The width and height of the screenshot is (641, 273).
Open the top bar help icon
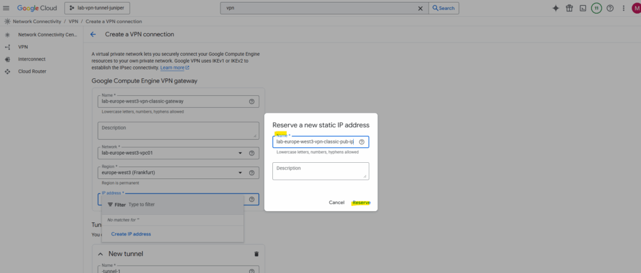tap(610, 8)
